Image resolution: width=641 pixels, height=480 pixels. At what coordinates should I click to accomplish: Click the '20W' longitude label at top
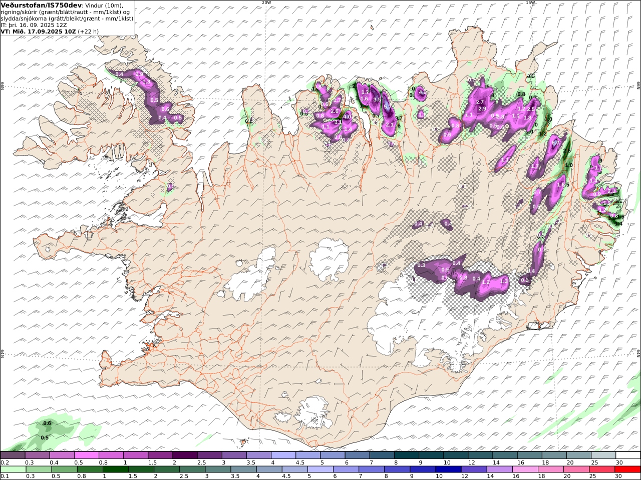coord(266,2)
